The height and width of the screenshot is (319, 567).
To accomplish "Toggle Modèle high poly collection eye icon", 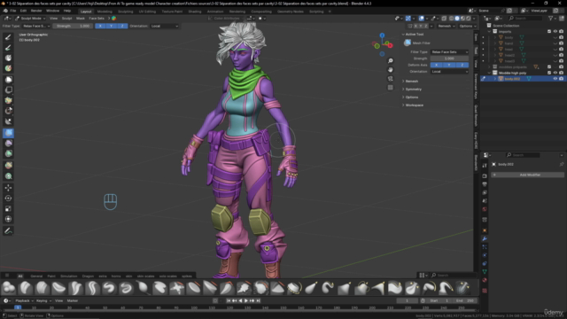I will click(x=555, y=73).
